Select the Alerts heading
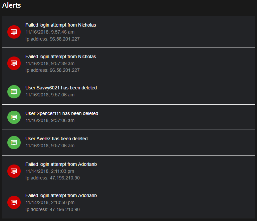 12,5
